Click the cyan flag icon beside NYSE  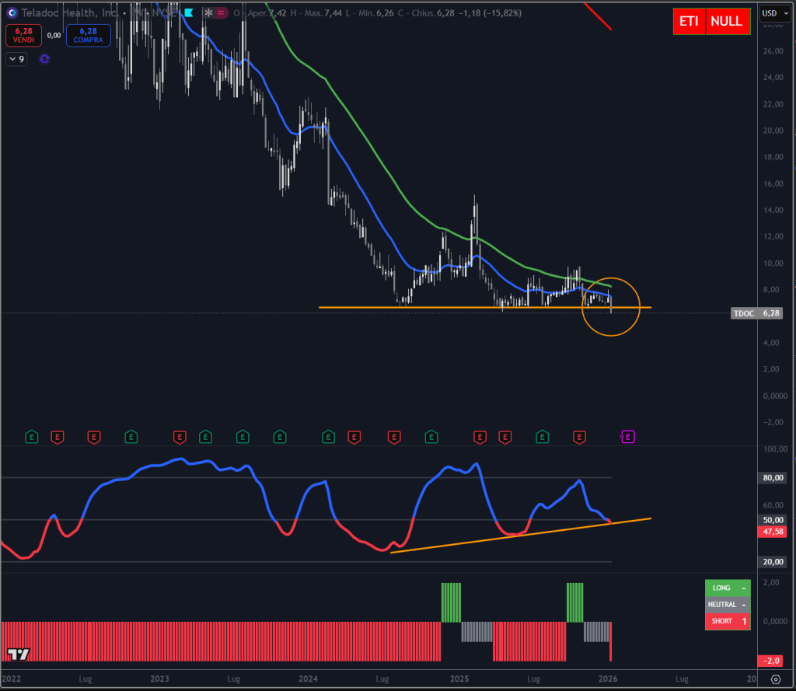click(188, 13)
